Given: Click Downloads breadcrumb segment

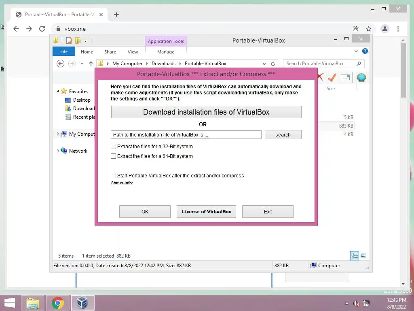Looking at the screenshot, I should (x=163, y=64).
